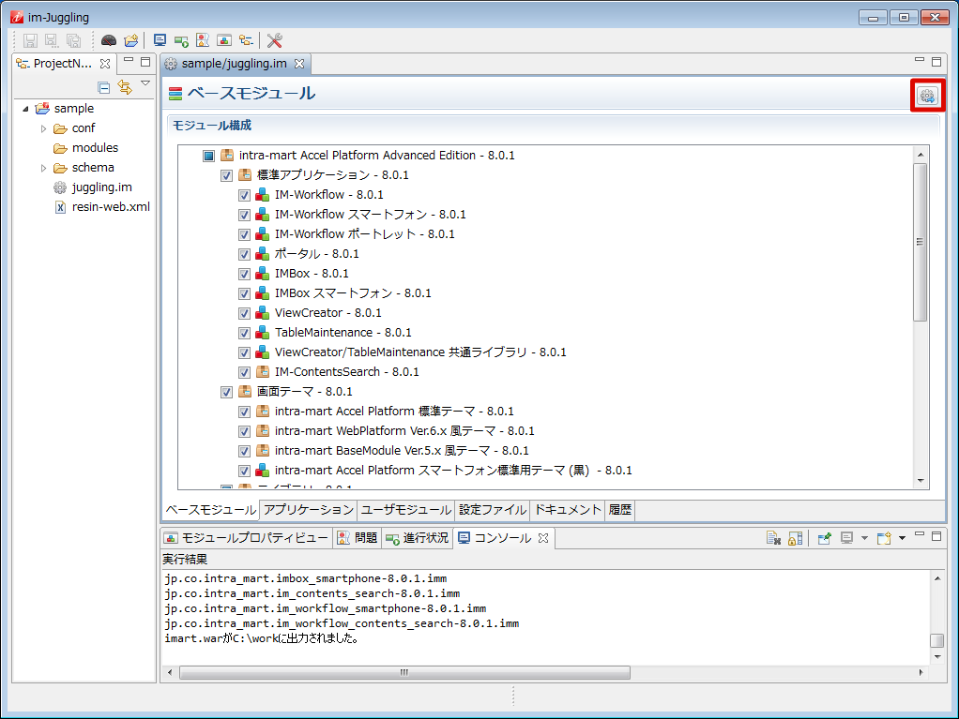Click the module tree vertical scrollbar thumb
Screen dimensions: 959x719
click(920, 242)
